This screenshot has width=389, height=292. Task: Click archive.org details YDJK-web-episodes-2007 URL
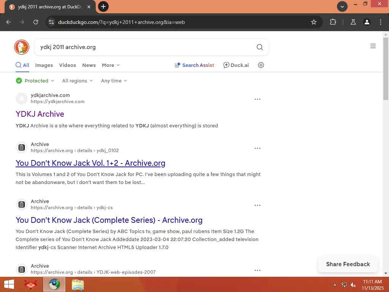coord(93,272)
